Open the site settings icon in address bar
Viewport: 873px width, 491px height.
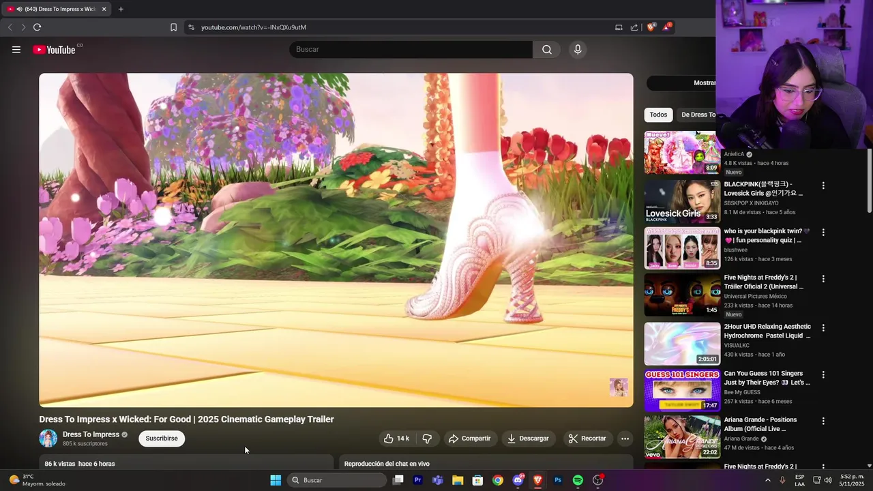(x=191, y=27)
